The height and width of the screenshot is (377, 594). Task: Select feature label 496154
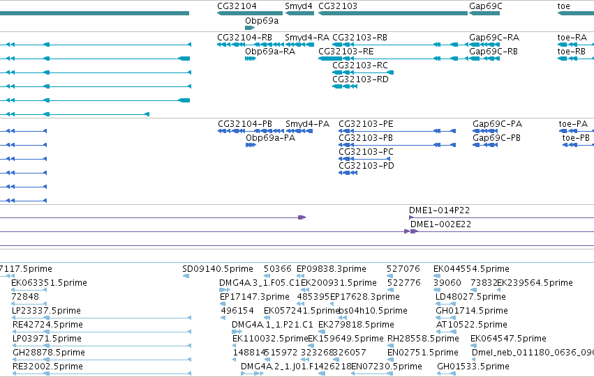point(237,311)
